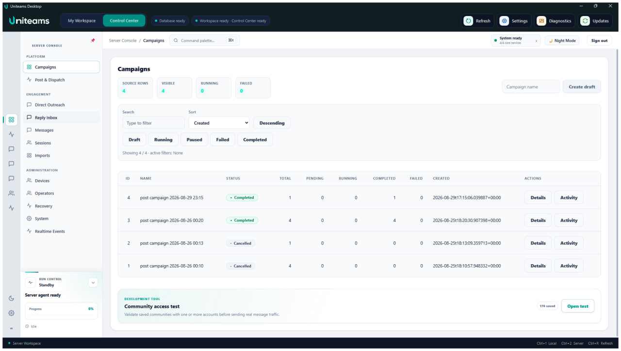The image size is (621, 351).
Task: Focus the Type to filter search field
Action: 153,123
